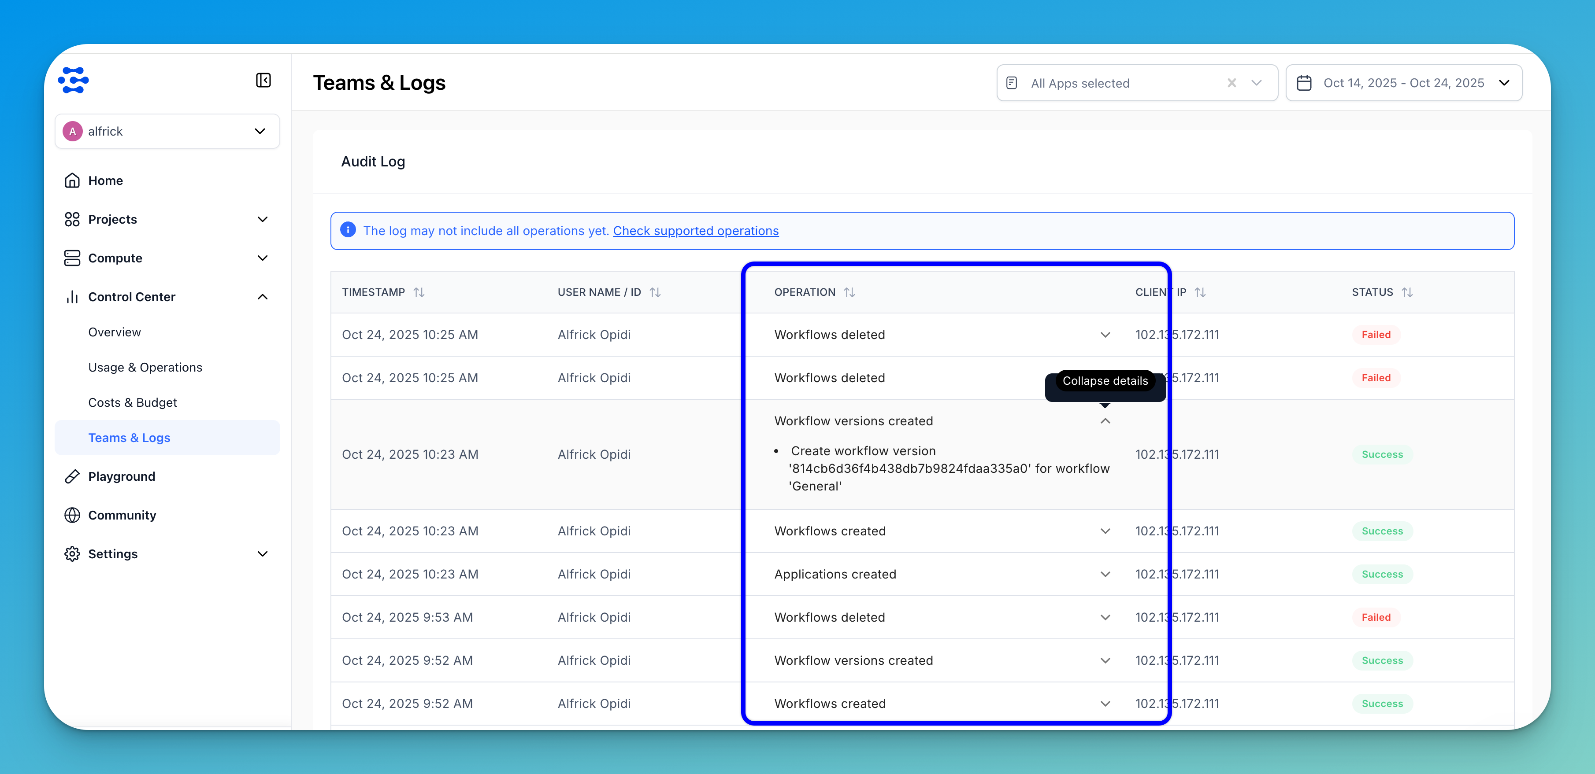The image size is (1595, 774).
Task: Open the All Apps selected dropdown
Action: [1256, 83]
